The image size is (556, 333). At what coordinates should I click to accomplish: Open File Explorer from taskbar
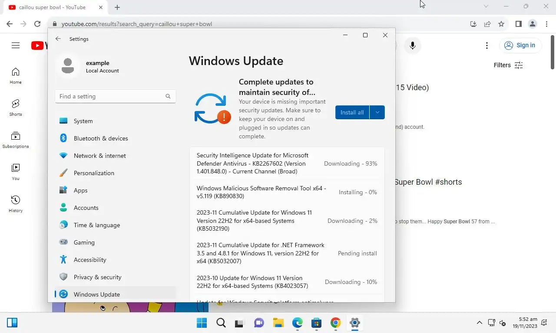pos(278,323)
